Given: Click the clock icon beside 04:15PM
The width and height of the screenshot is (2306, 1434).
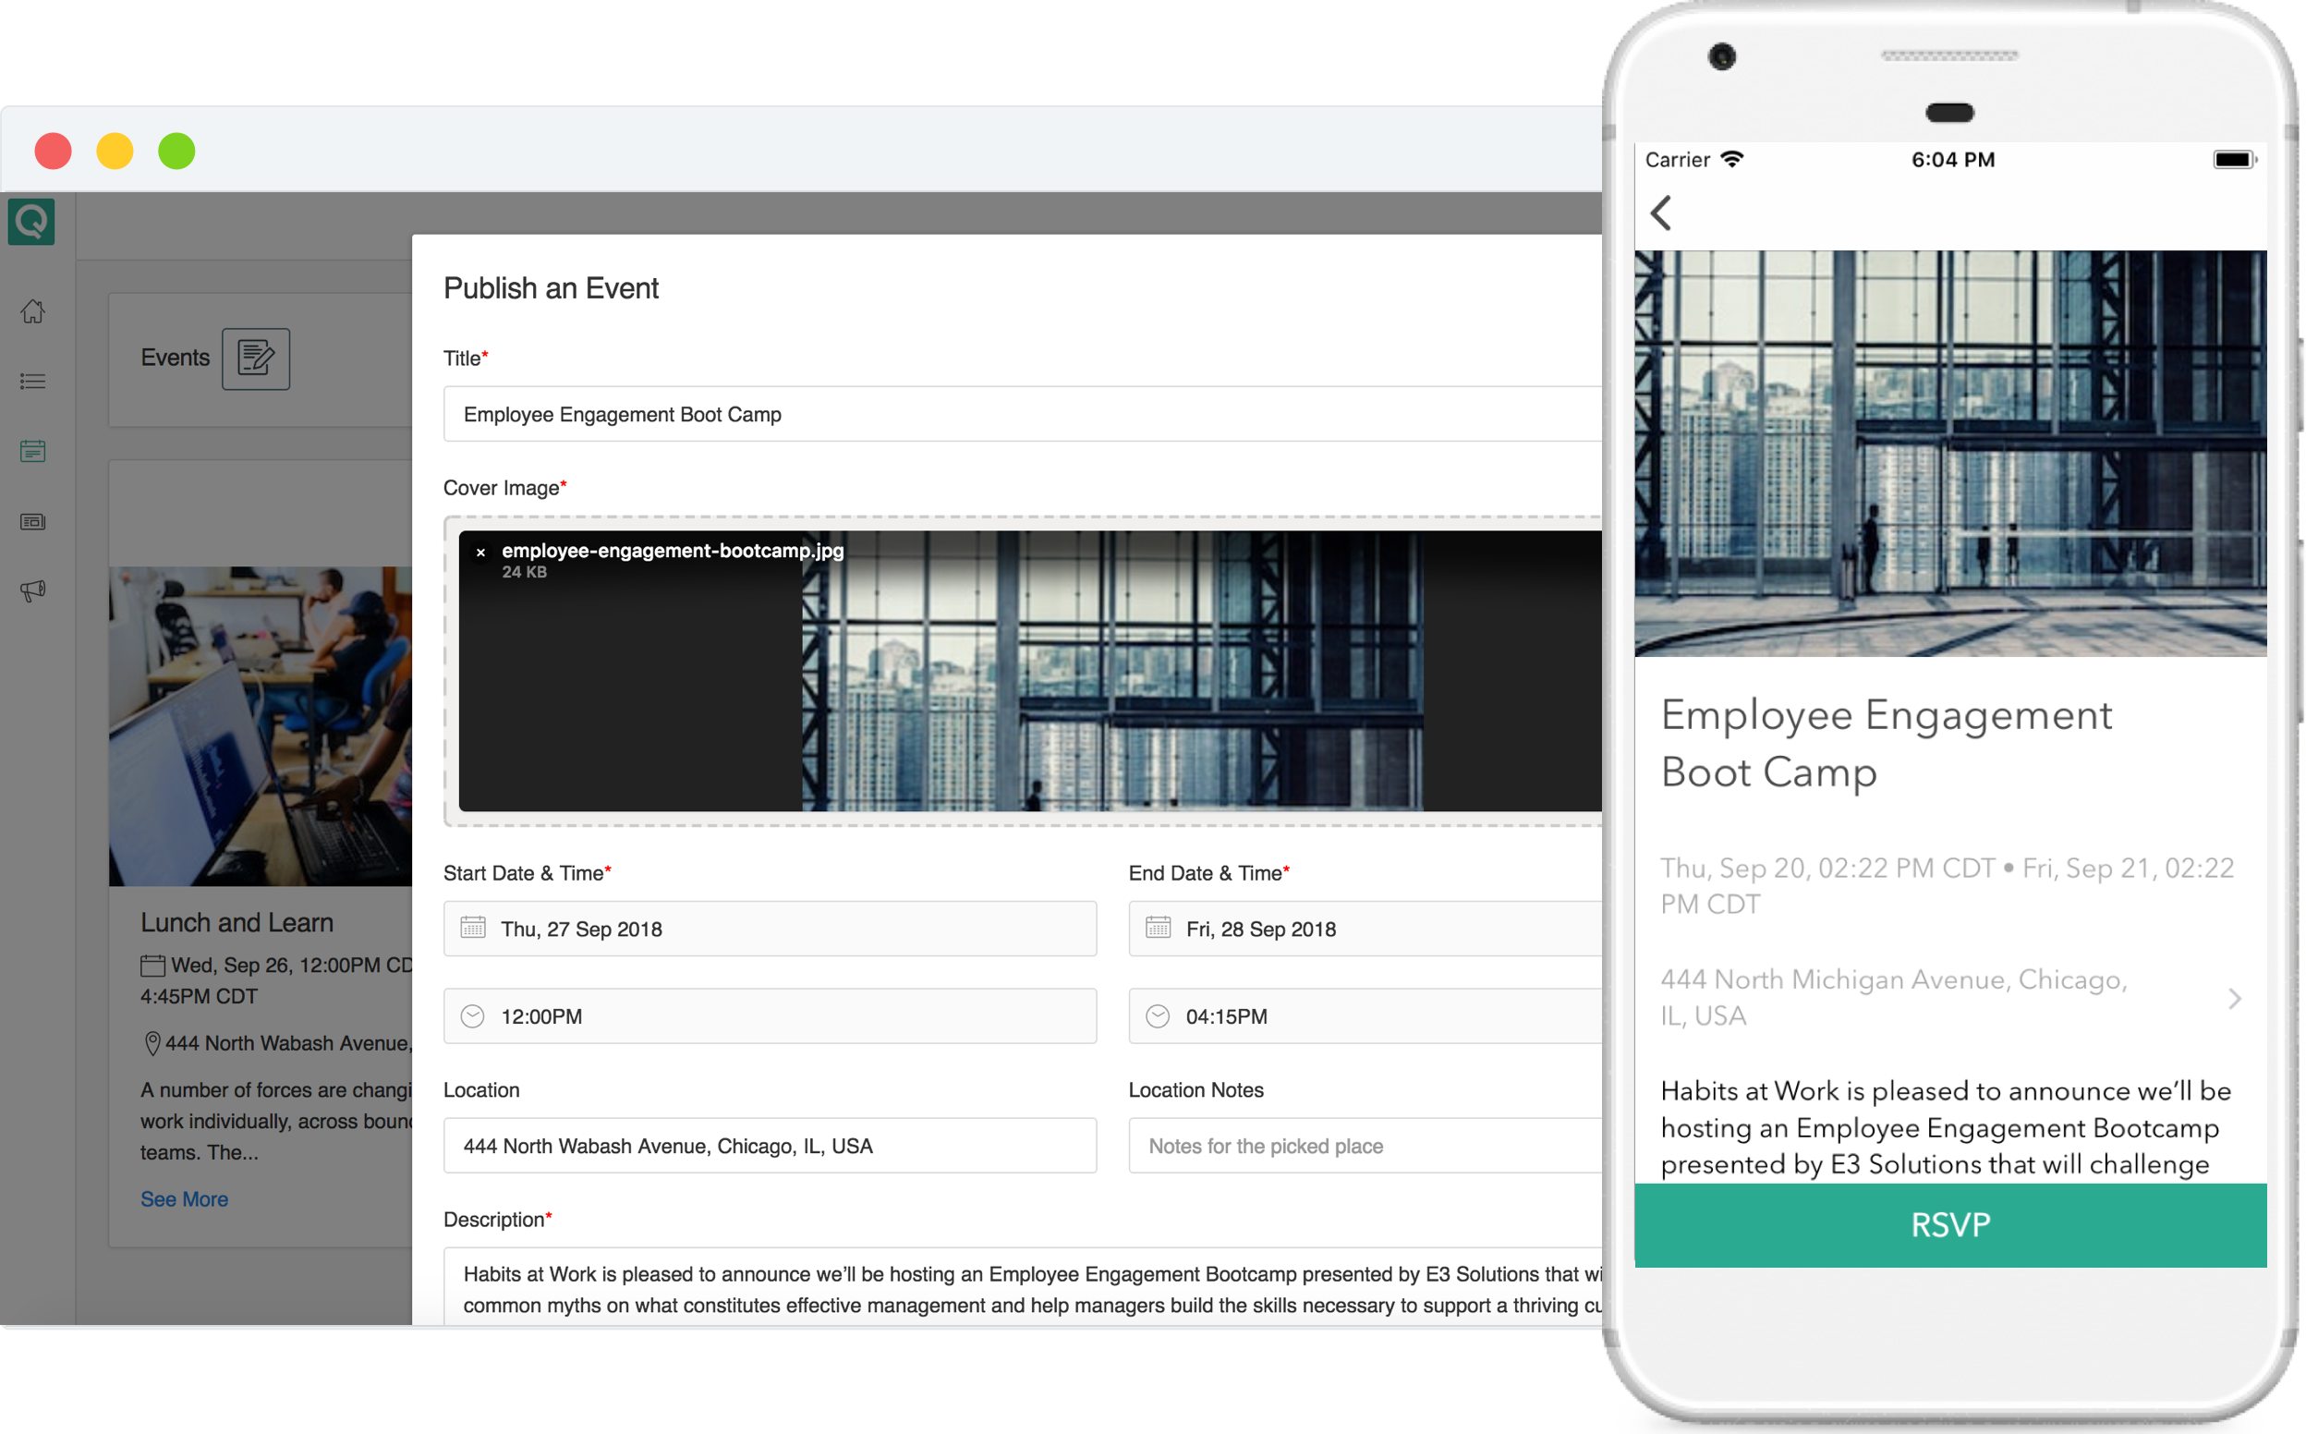Looking at the screenshot, I should (1158, 1015).
